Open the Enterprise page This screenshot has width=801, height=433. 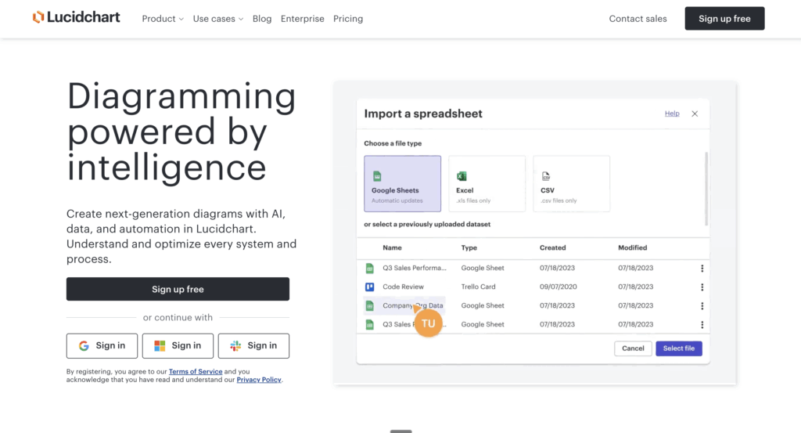click(x=303, y=19)
